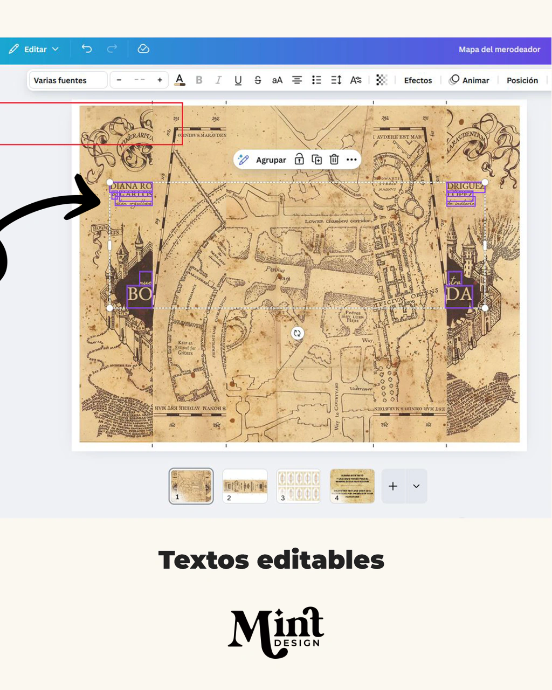Image resolution: width=552 pixels, height=690 pixels.
Task: Open advanced text settings icon
Action: coord(356,80)
